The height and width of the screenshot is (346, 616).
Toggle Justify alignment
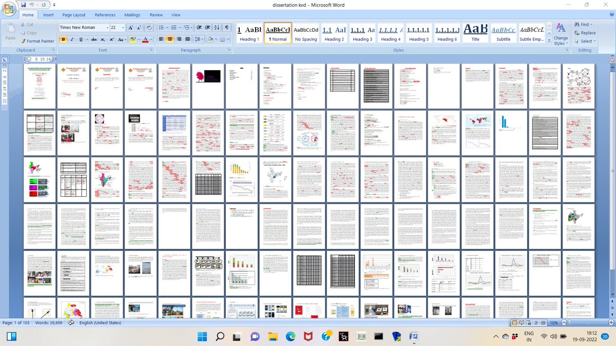point(186,39)
